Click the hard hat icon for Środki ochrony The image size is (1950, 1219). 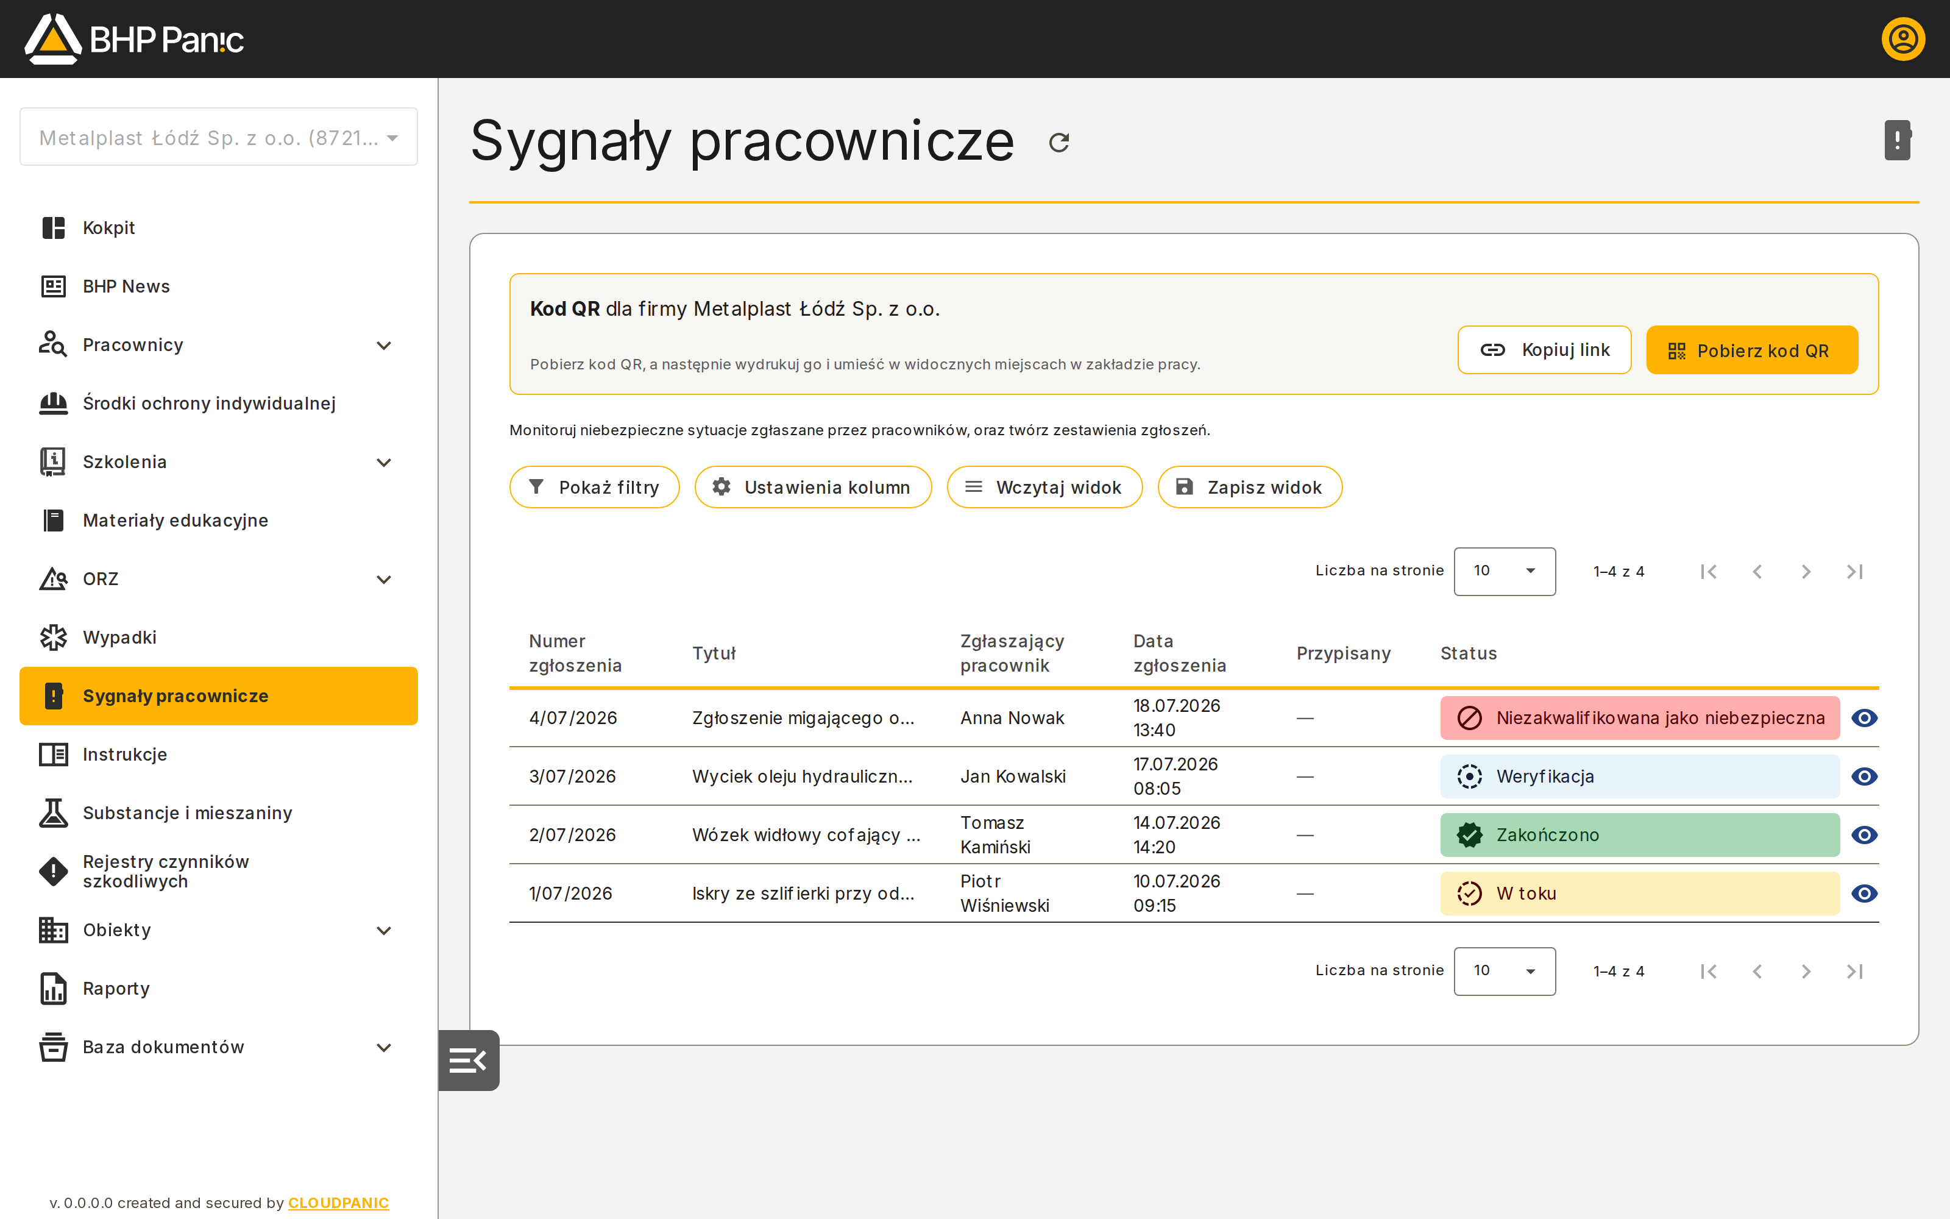(x=53, y=403)
